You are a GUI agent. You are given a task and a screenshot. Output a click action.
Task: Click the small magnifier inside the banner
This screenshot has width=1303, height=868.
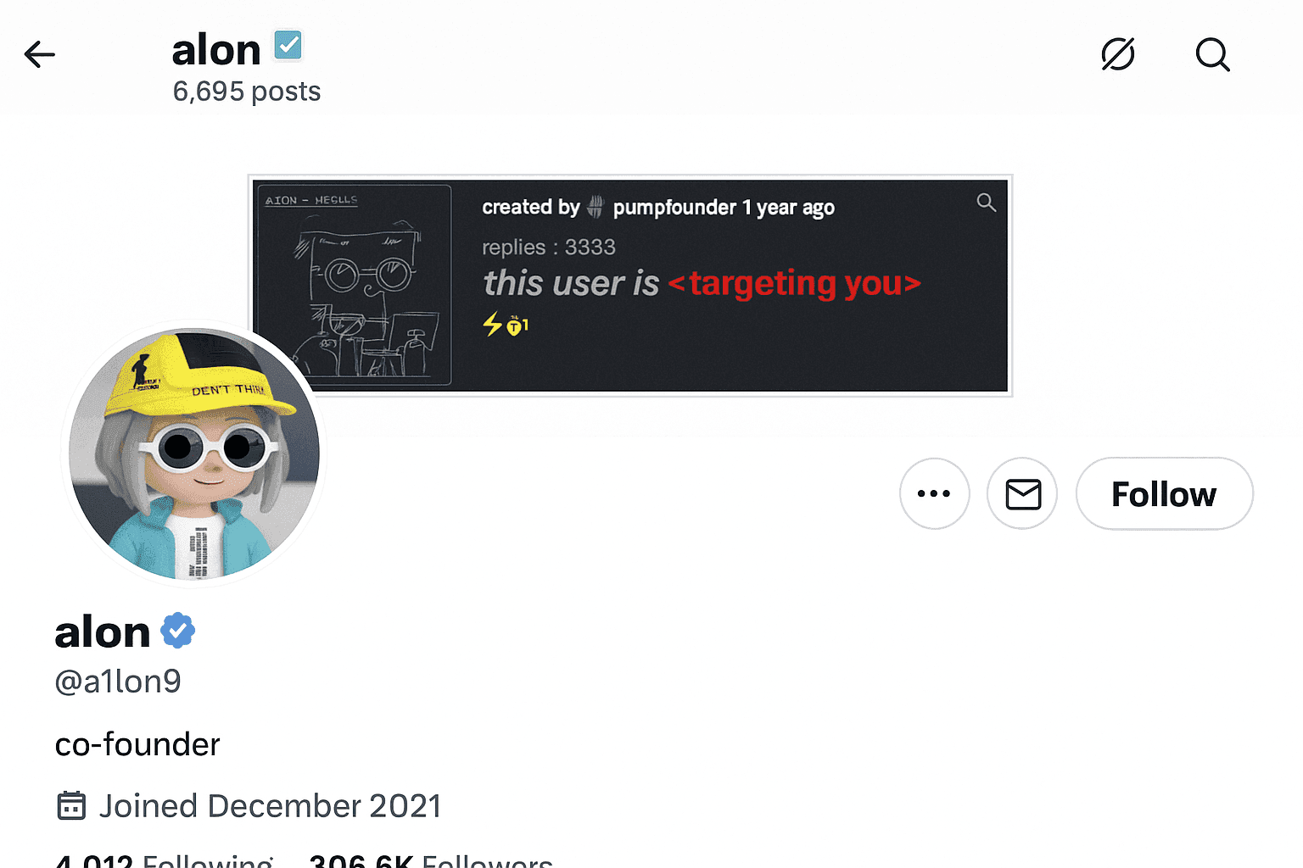pos(986,203)
